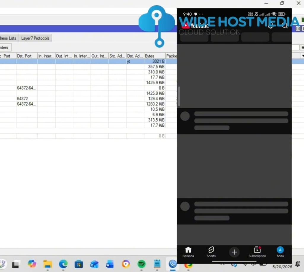304x272 pixels.
Task: Select the row showing 310.0 KiB
Action: (x=88, y=72)
